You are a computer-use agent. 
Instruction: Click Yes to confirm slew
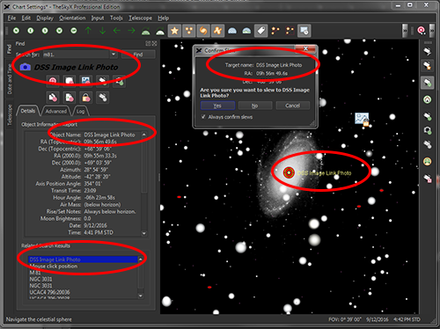[x=217, y=106]
